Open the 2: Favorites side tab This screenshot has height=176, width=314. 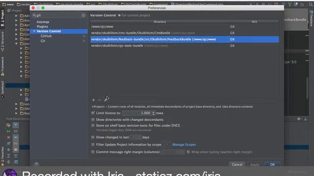[2, 156]
